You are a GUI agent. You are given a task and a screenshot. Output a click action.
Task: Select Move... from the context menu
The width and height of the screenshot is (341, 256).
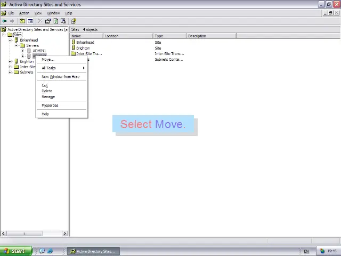62,59
